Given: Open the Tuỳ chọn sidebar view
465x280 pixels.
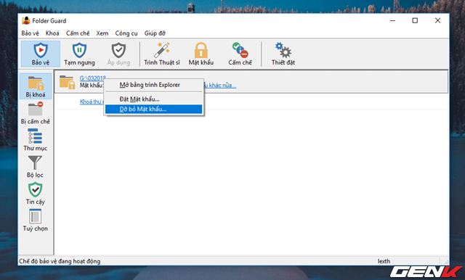Looking at the screenshot, I should [x=36, y=221].
